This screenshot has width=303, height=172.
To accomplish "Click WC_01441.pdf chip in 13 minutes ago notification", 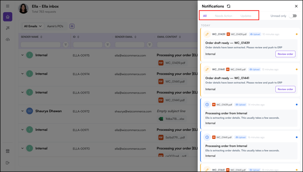I will (x=236, y=69).
